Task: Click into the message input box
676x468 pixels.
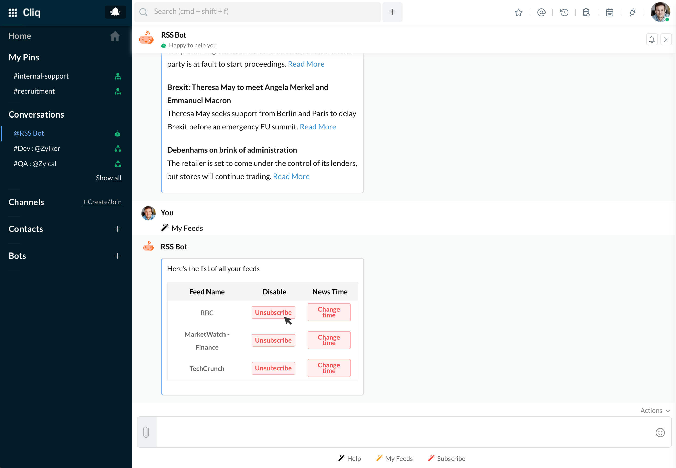Action: point(404,432)
